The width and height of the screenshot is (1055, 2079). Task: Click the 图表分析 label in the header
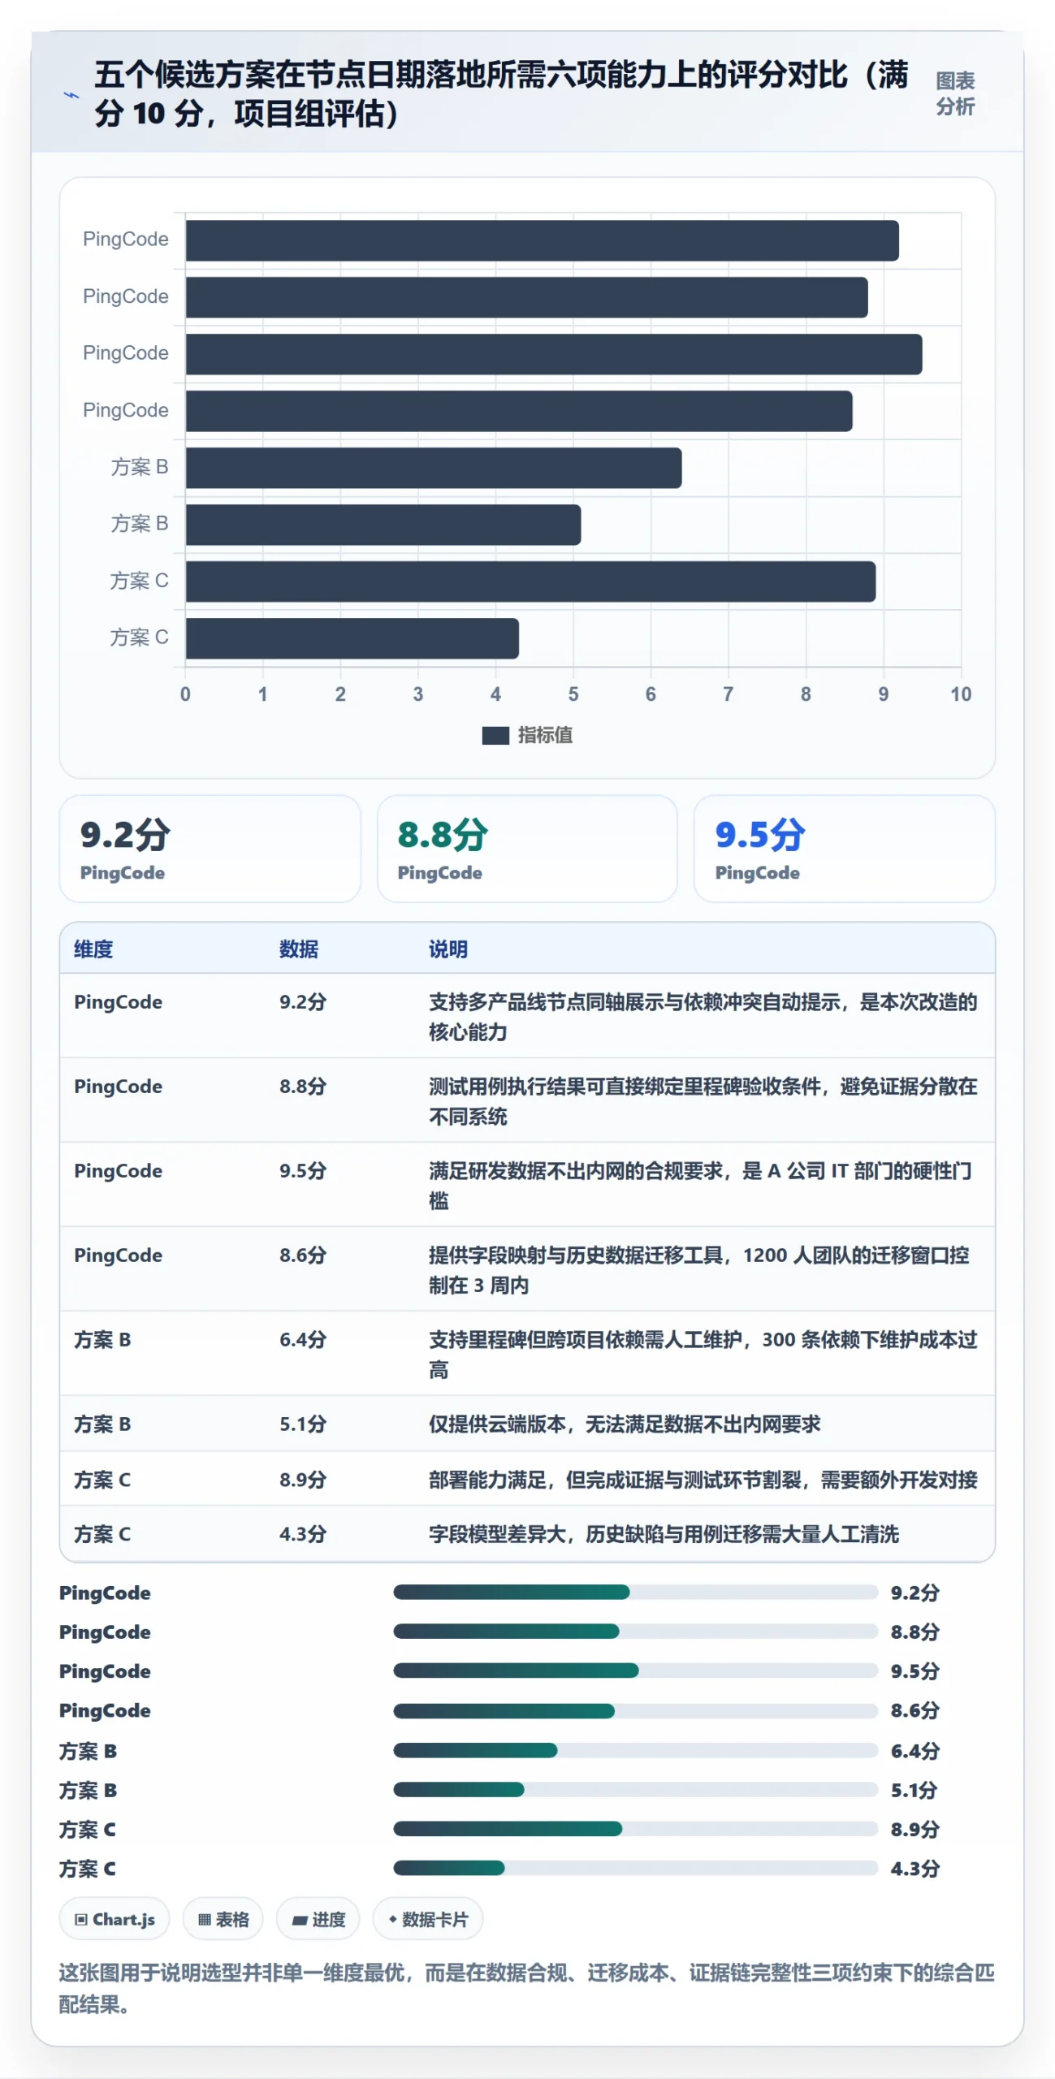955,93
